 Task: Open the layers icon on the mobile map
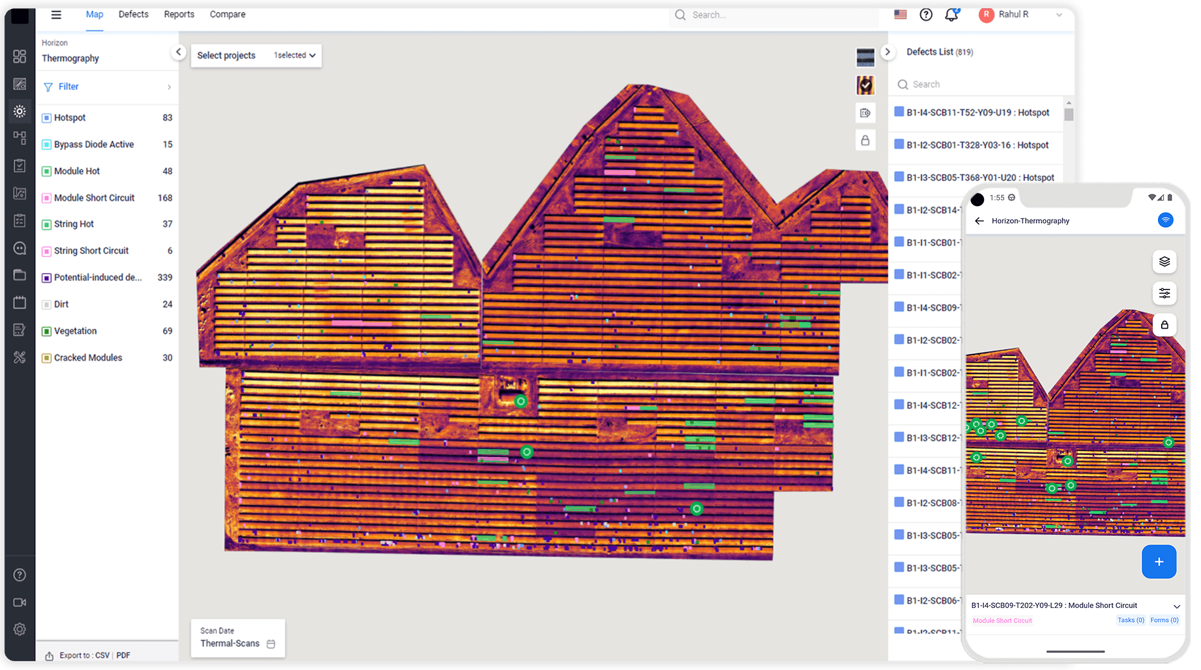pos(1164,262)
